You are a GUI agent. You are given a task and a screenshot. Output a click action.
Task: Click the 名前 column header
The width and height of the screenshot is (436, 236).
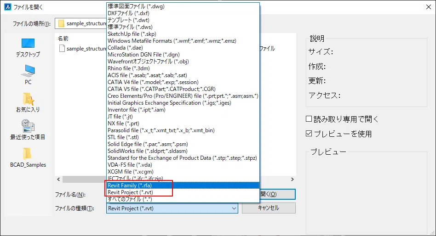pyautogui.click(x=63, y=39)
